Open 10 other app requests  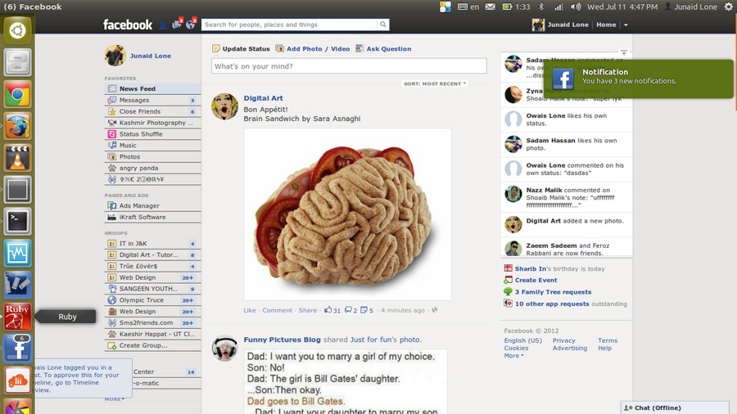point(552,304)
